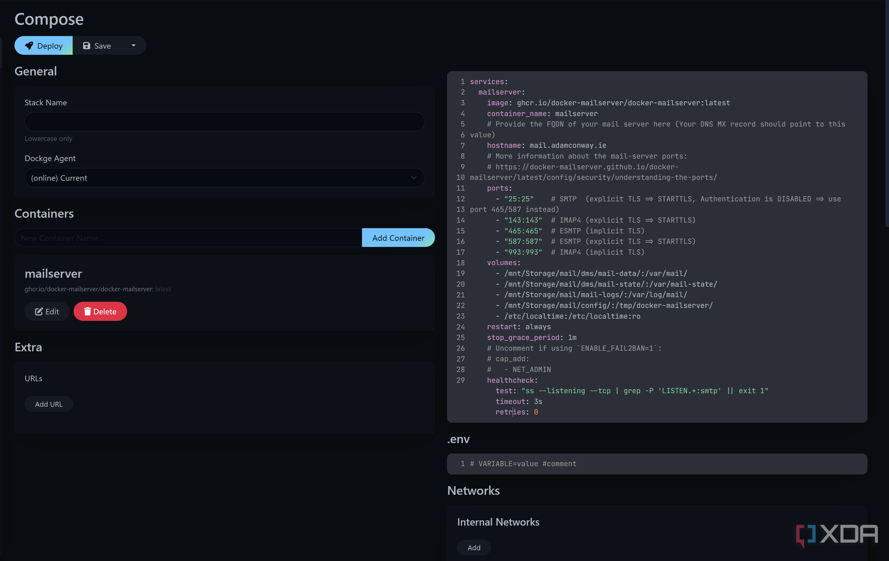This screenshot has height=561, width=889.
Task: Click the mailserver container title
Action: pos(53,273)
